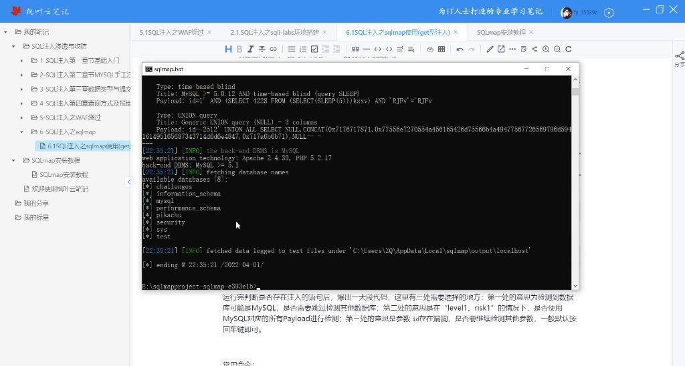Insert an ordered numbered list
Screen dimensions: 685x366
point(303,49)
